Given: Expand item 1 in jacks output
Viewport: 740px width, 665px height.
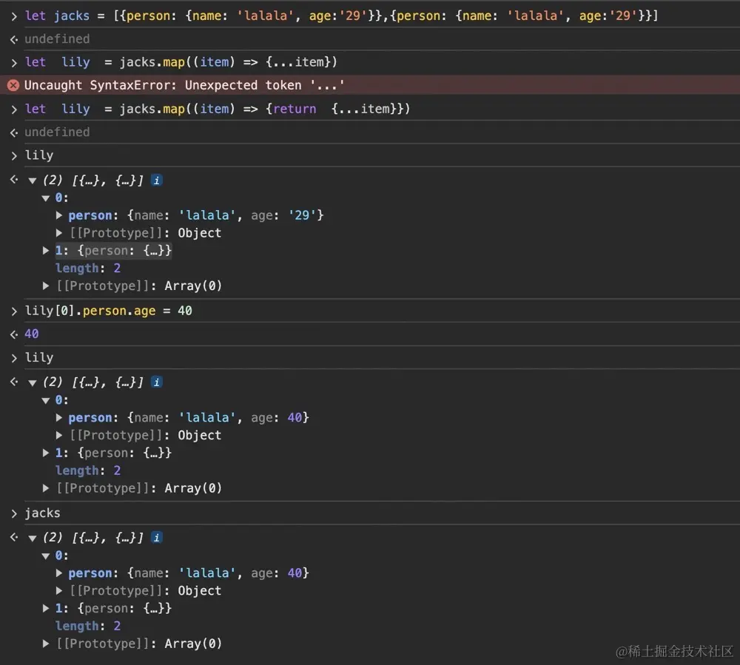Looking at the screenshot, I should (46, 608).
